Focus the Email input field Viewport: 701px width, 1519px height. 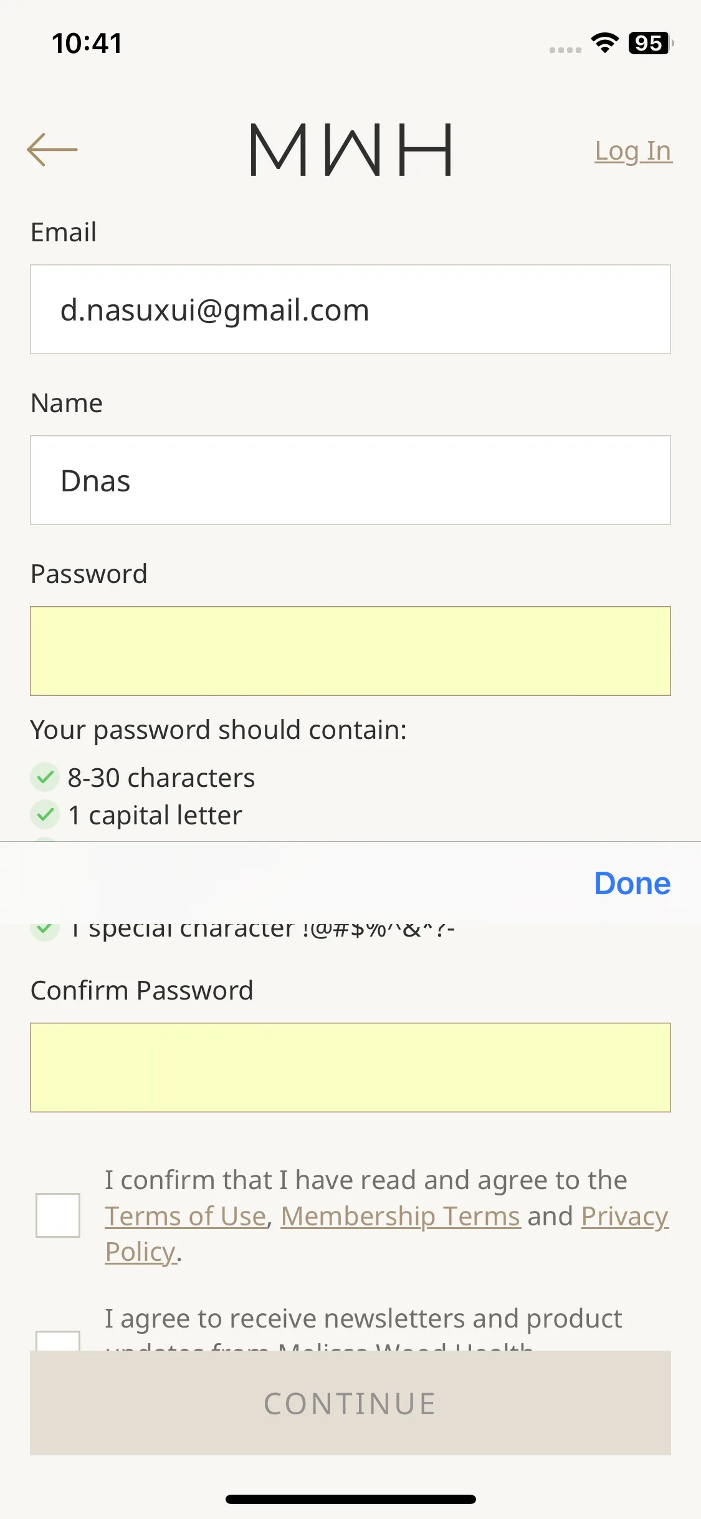point(350,309)
